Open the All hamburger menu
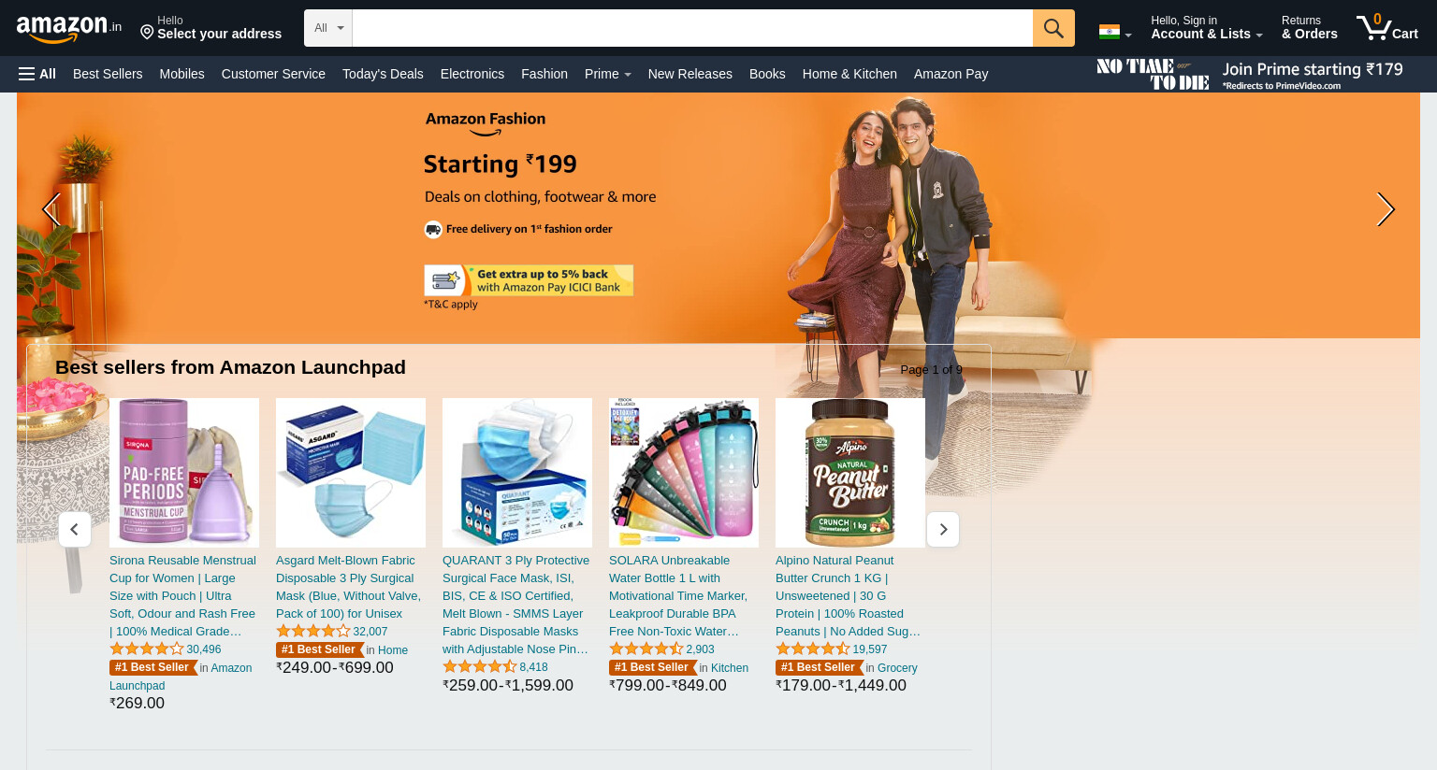 point(37,74)
